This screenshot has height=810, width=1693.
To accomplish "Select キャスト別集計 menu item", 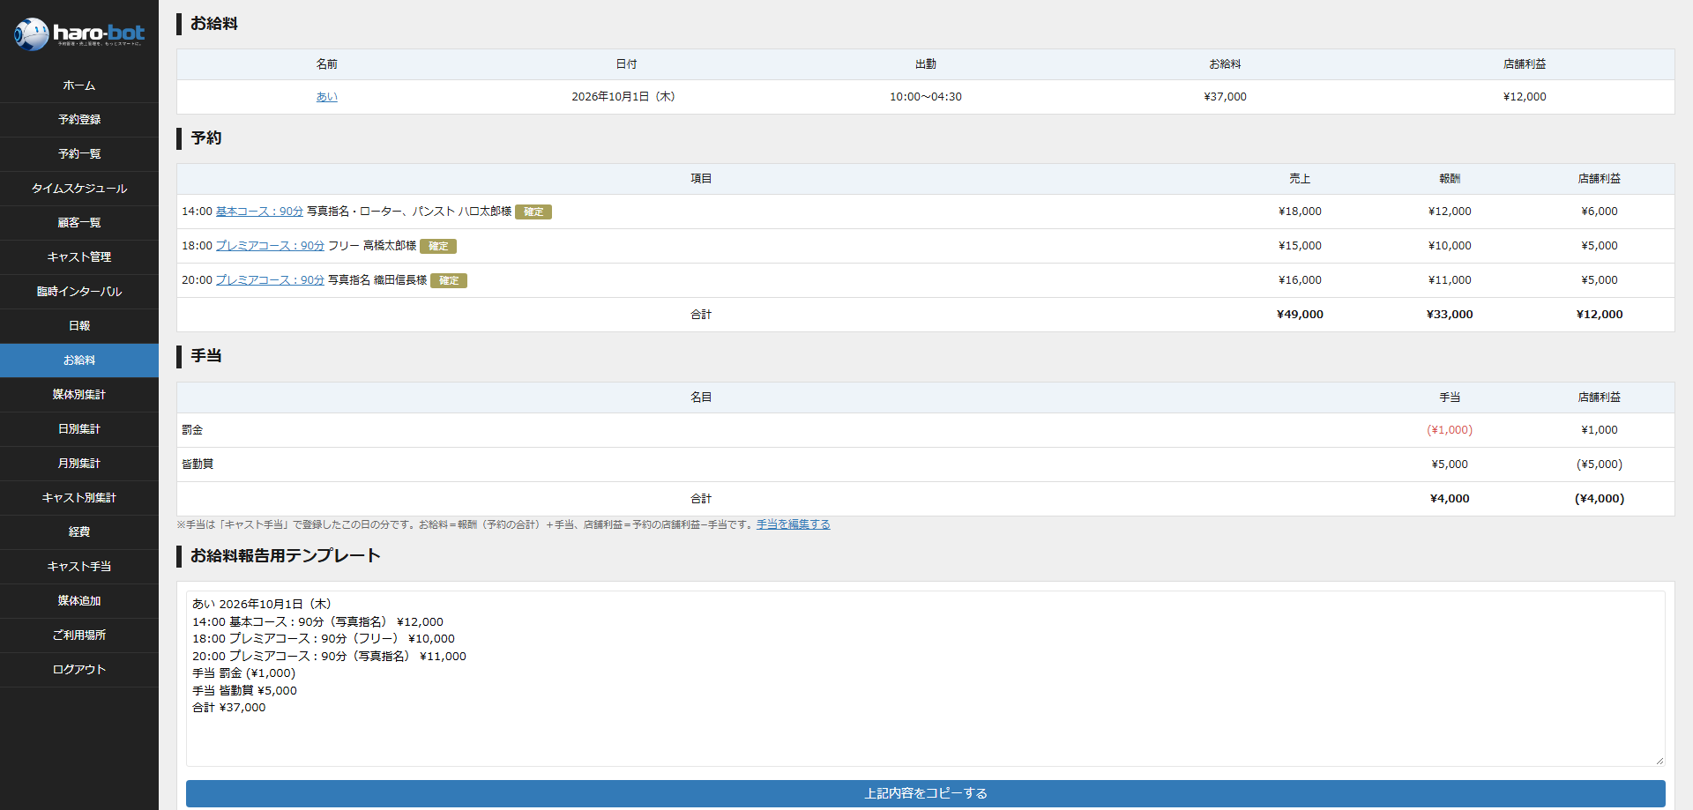I will (x=79, y=498).
